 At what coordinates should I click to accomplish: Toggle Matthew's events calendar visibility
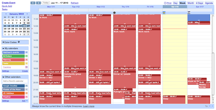point(13,52)
